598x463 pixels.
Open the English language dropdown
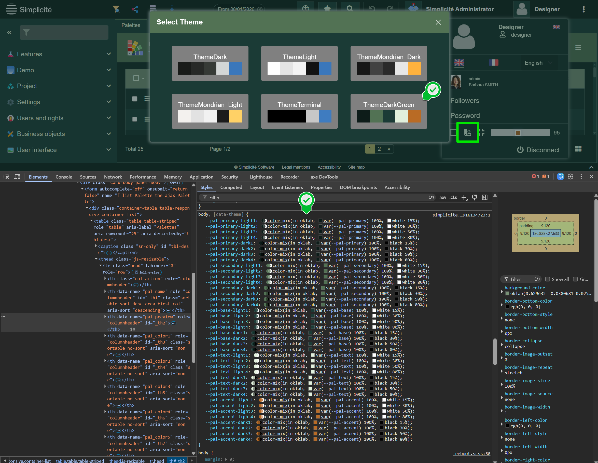(538, 63)
